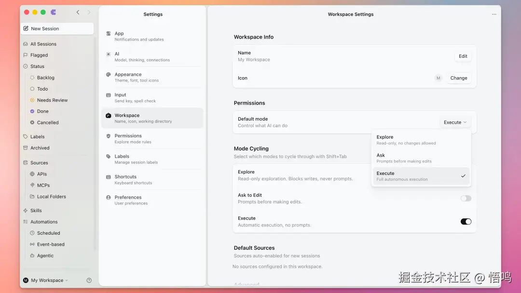Click the Scheduled clock icon
Screen dimensions: 521x293
coord(32,233)
